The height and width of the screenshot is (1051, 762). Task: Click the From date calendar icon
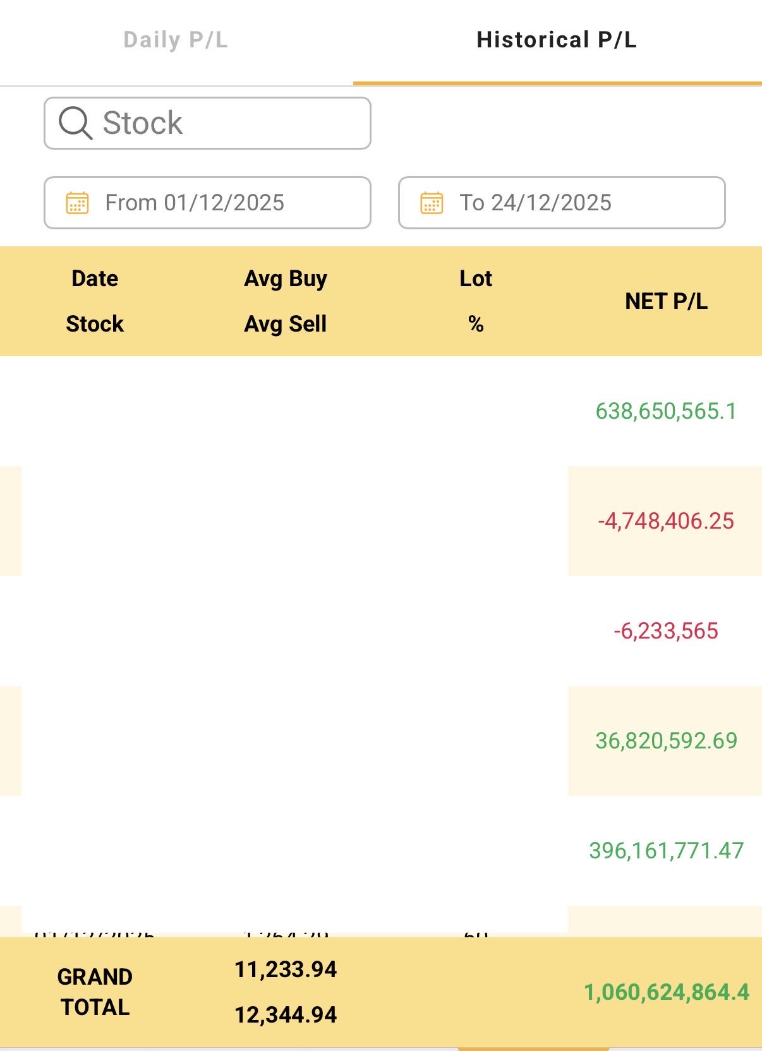pos(77,203)
